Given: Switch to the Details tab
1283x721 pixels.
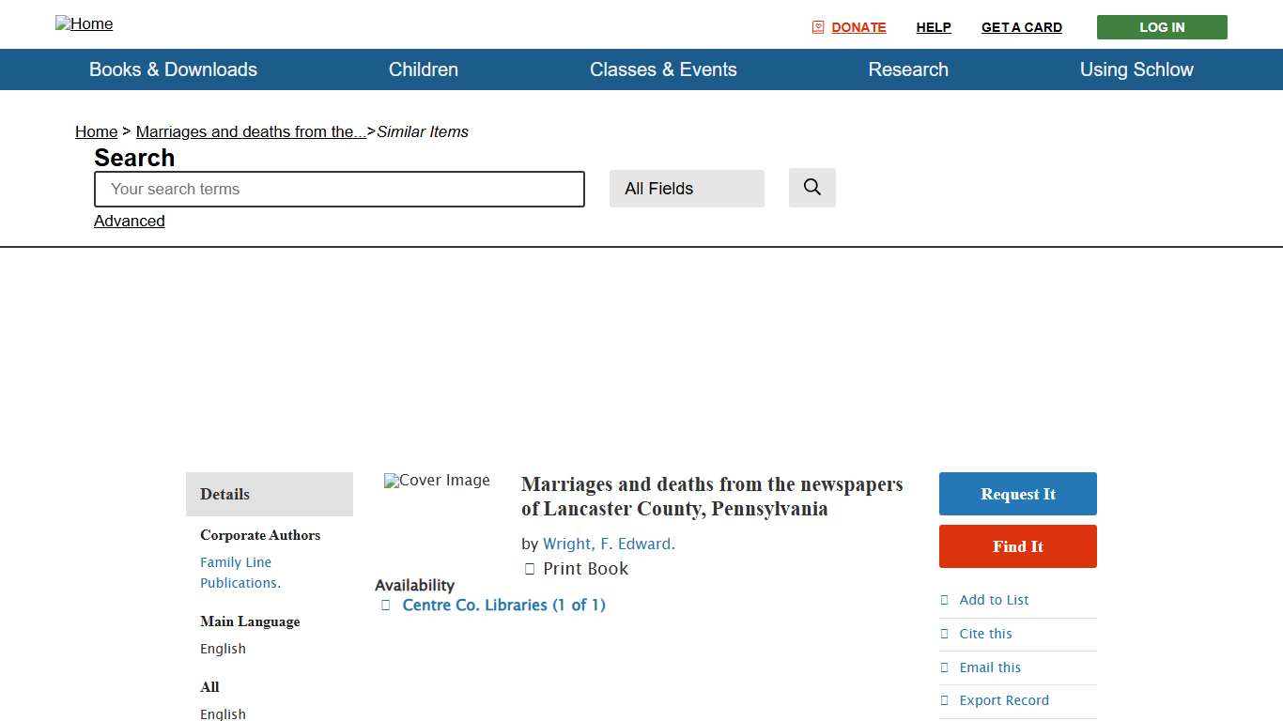Looking at the screenshot, I should [x=224, y=494].
